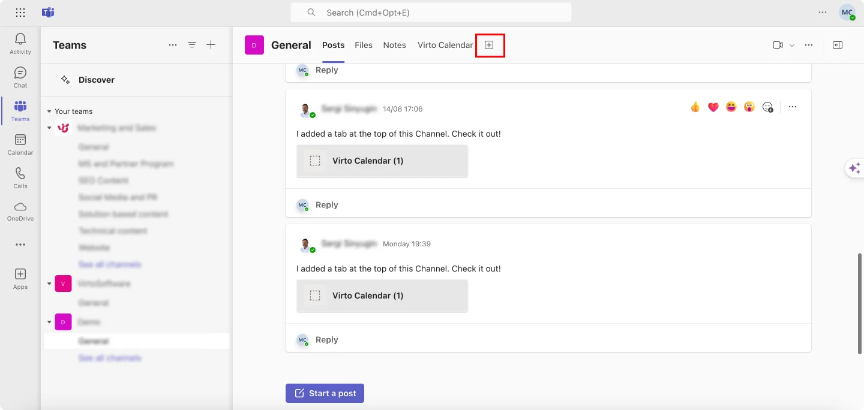Open Copilot sparkle button at right edge
The height and width of the screenshot is (410, 864).
pos(854,168)
